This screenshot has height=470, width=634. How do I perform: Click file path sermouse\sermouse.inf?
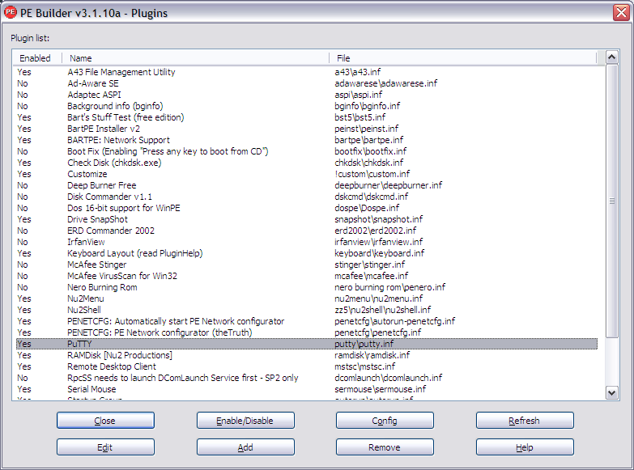(381, 389)
